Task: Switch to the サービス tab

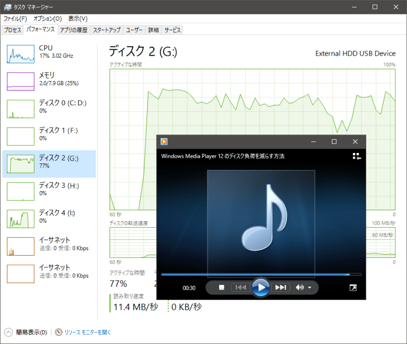Action: point(173,30)
